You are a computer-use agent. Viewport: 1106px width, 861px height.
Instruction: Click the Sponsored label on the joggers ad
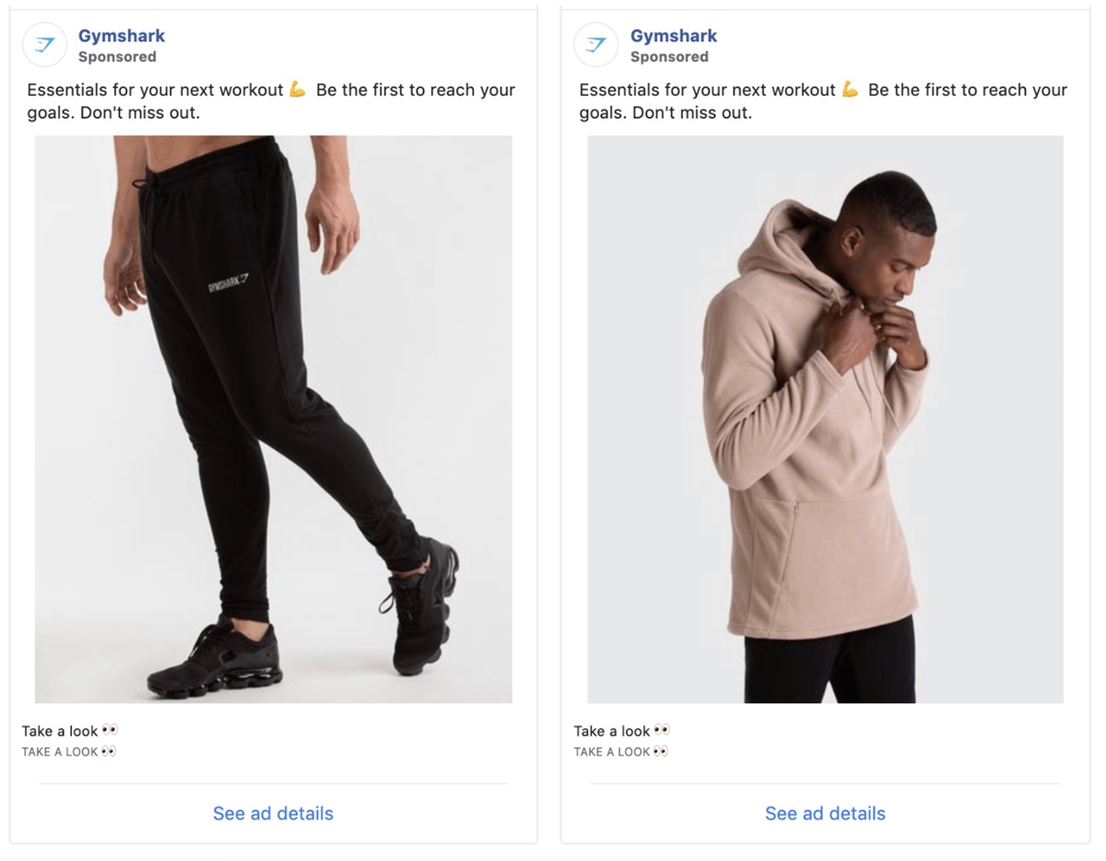pyautogui.click(x=117, y=57)
